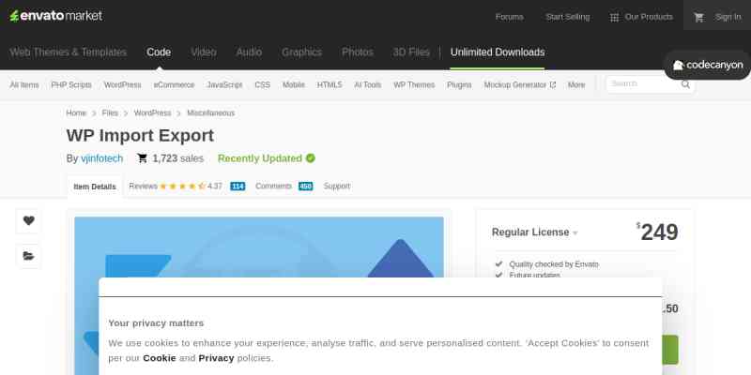The image size is (751, 375).
Task: Select the Code category
Action: tap(159, 52)
